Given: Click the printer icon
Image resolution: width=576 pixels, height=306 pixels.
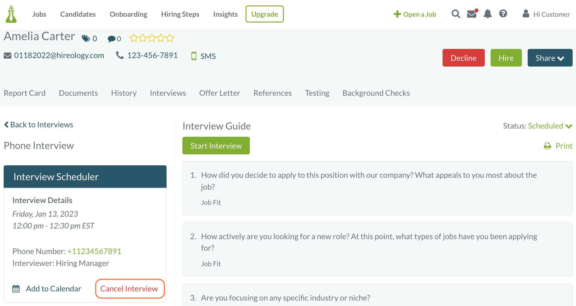Looking at the screenshot, I should pos(547,146).
